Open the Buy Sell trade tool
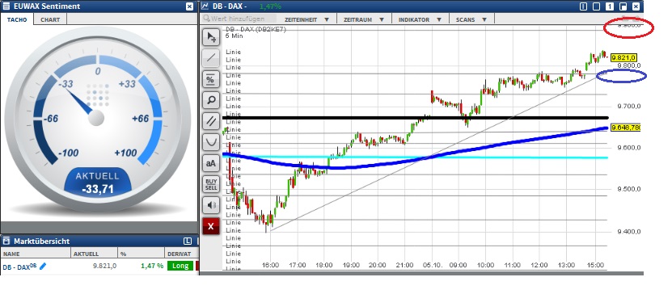The height and width of the screenshot is (294, 672). point(211,183)
